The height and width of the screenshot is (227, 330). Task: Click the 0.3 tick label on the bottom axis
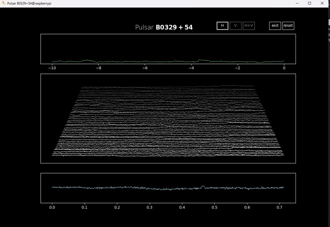pos(150,207)
